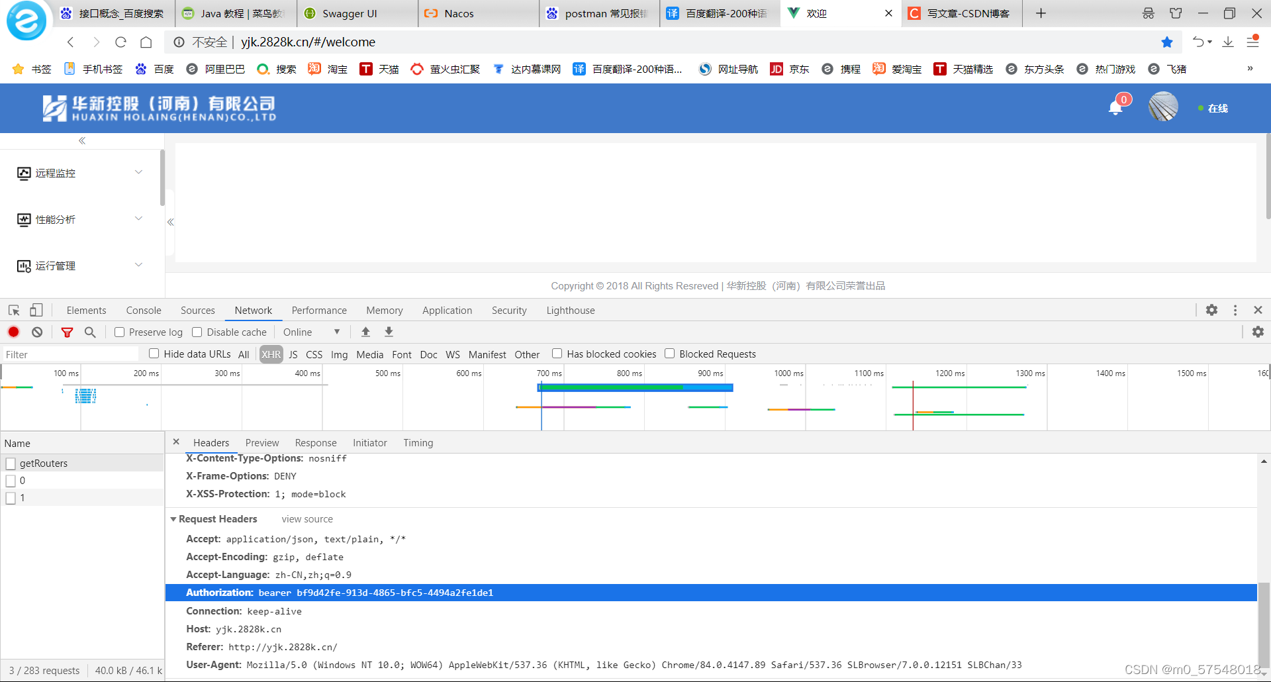Collapse the sidebar with double chevron

tap(82, 140)
